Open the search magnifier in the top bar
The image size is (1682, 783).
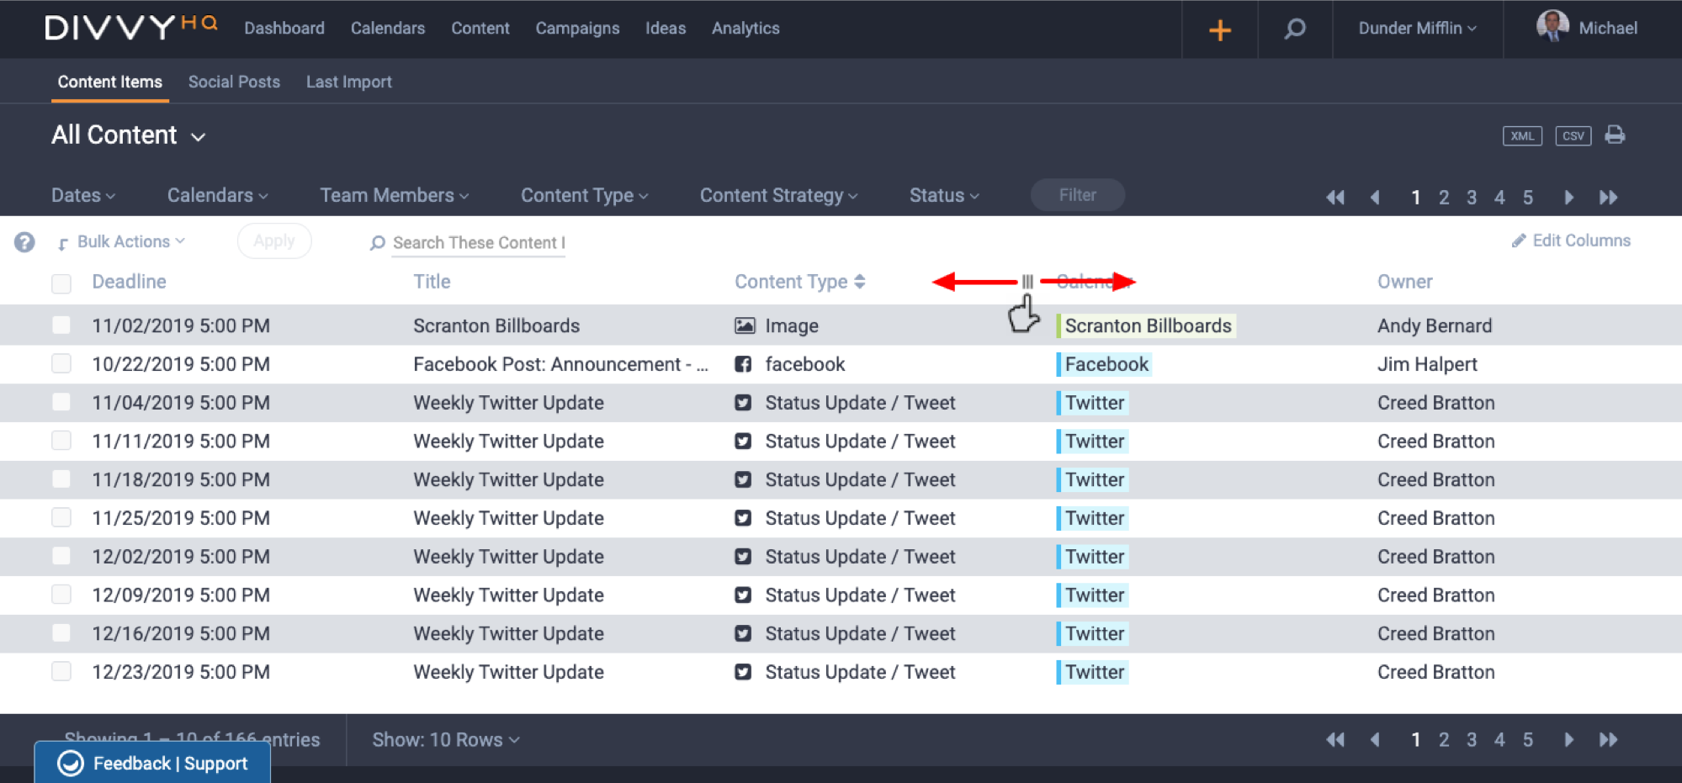(x=1294, y=29)
